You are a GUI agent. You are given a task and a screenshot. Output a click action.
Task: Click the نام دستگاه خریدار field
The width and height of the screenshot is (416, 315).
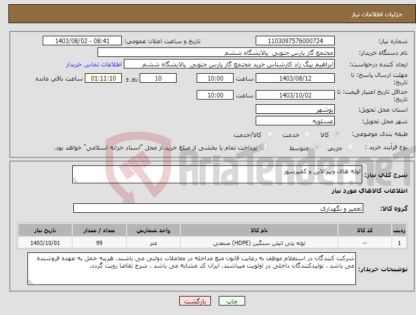click(x=216, y=53)
